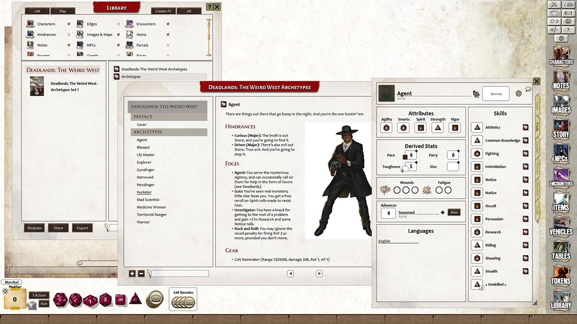Open the Huckster archetype link

pos(144,192)
